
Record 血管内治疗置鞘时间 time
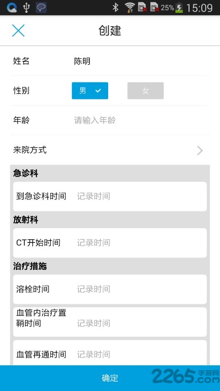point(110,322)
